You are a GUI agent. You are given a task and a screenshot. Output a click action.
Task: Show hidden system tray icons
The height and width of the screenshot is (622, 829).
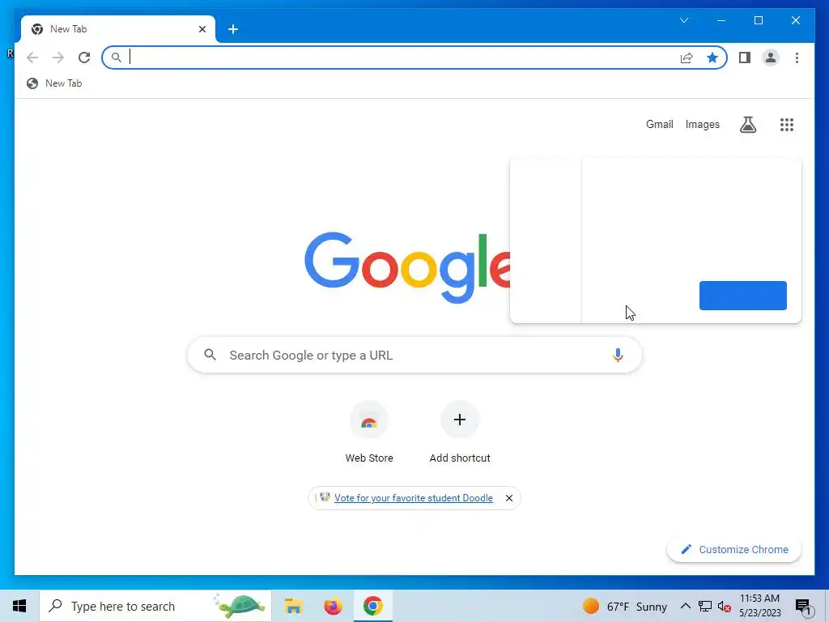click(x=685, y=606)
